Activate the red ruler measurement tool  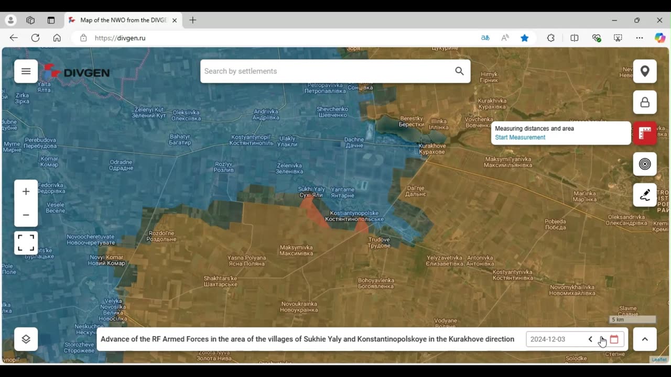[645, 133]
